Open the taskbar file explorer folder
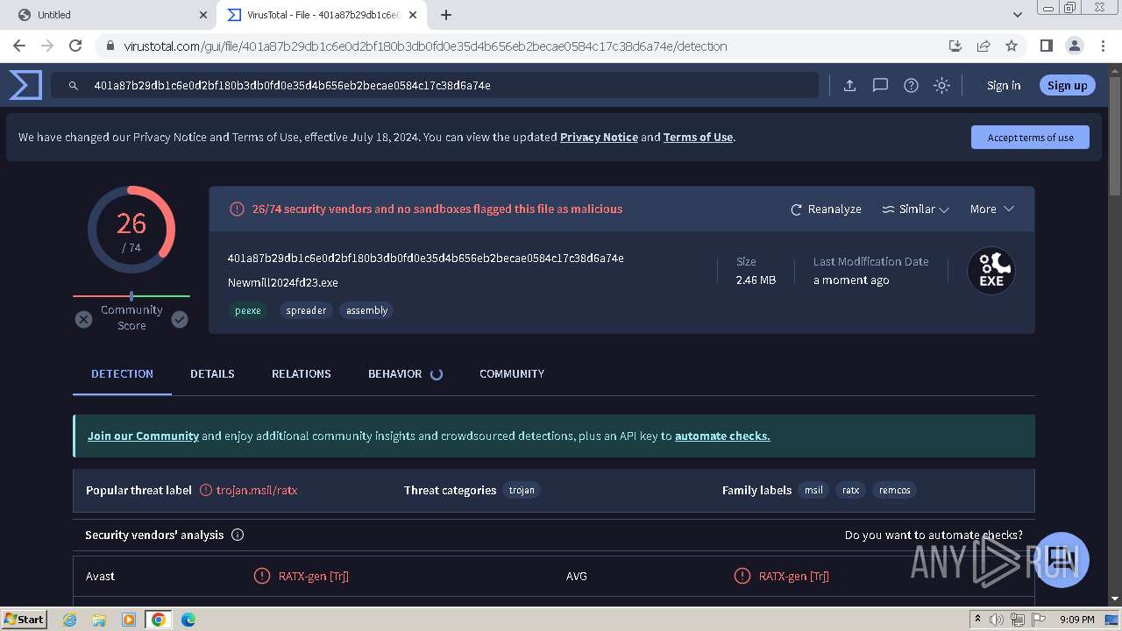The width and height of the screenshot is (1122, 631). [99, 620]
